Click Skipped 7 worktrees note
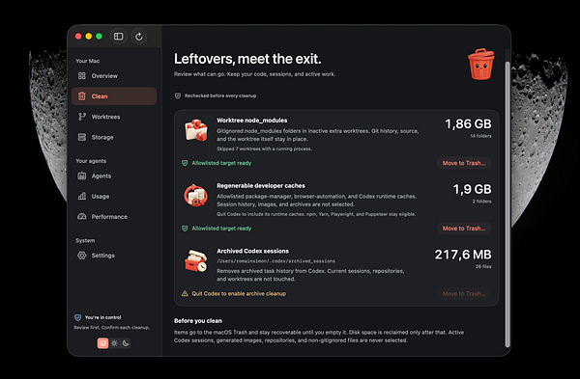The image size is (580, 379). (x=264, y=149)
